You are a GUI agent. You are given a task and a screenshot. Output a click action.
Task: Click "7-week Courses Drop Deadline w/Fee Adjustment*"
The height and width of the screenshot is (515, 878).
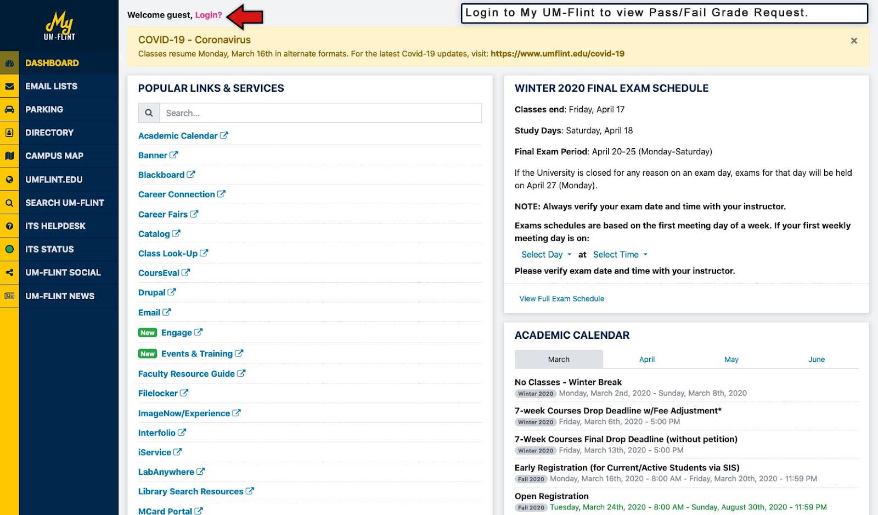coord(618,411)
